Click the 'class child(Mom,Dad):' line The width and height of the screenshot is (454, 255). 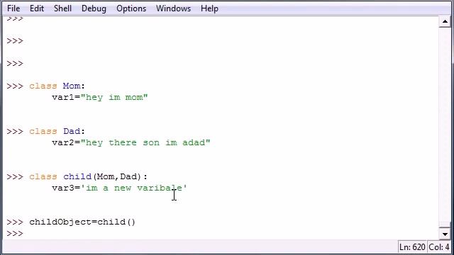pos(88,176)
